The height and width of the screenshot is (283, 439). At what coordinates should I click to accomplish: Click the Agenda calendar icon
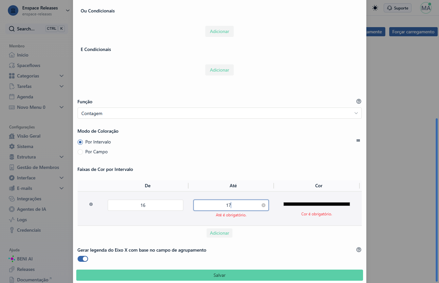coord(12,97)
